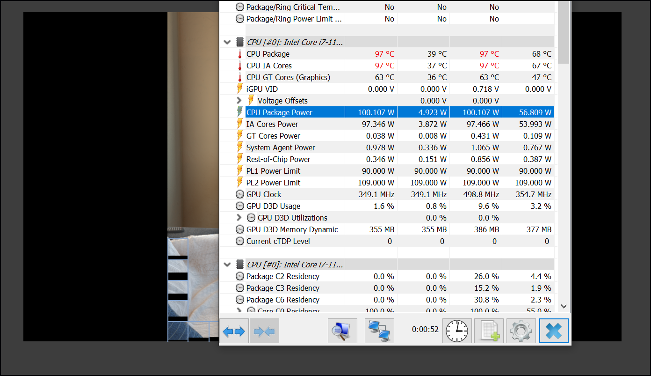Click the lightning icon beside PL2 Power Limit

click(x=240, y=183)
